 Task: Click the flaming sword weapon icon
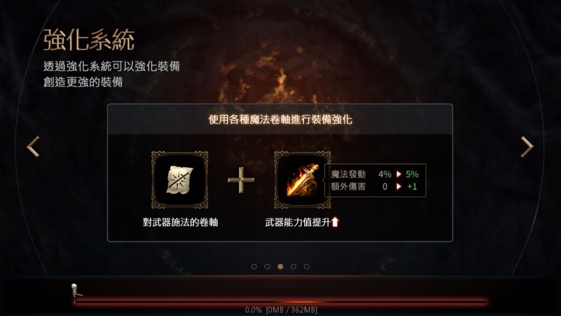(x=302, y=180)
